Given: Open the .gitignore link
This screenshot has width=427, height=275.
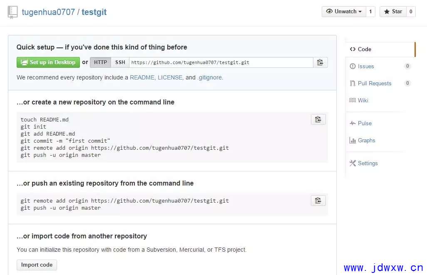Looking at the screenshot, I should coord(209,78).
